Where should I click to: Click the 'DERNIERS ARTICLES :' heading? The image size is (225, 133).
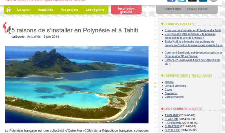pos(180,24)
